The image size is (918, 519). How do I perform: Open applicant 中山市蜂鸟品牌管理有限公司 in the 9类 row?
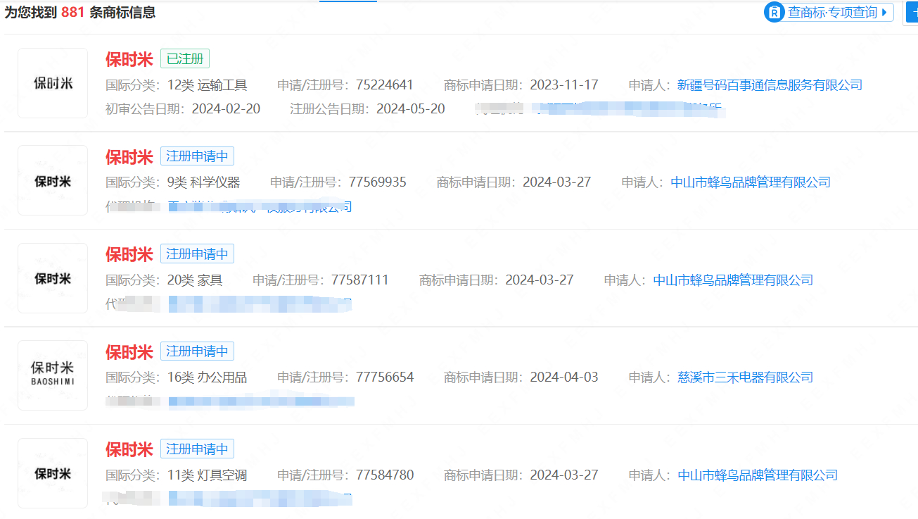click(751, 182)
